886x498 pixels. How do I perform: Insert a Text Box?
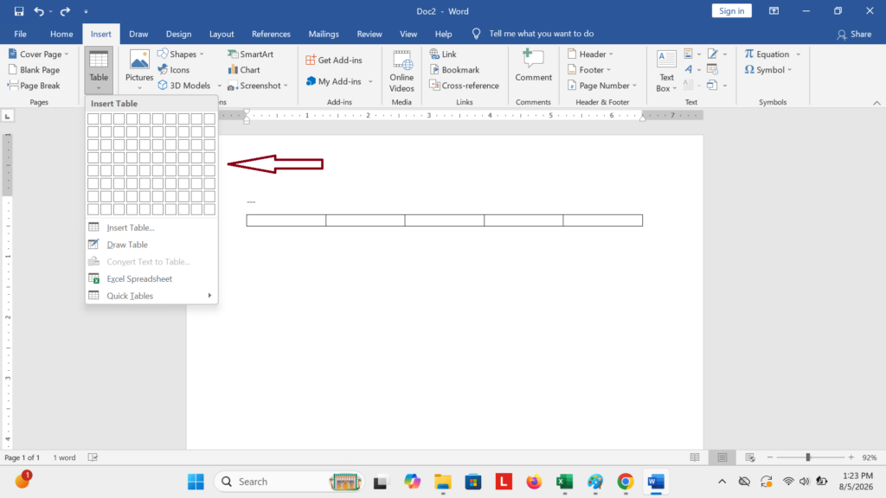(666, 71)
